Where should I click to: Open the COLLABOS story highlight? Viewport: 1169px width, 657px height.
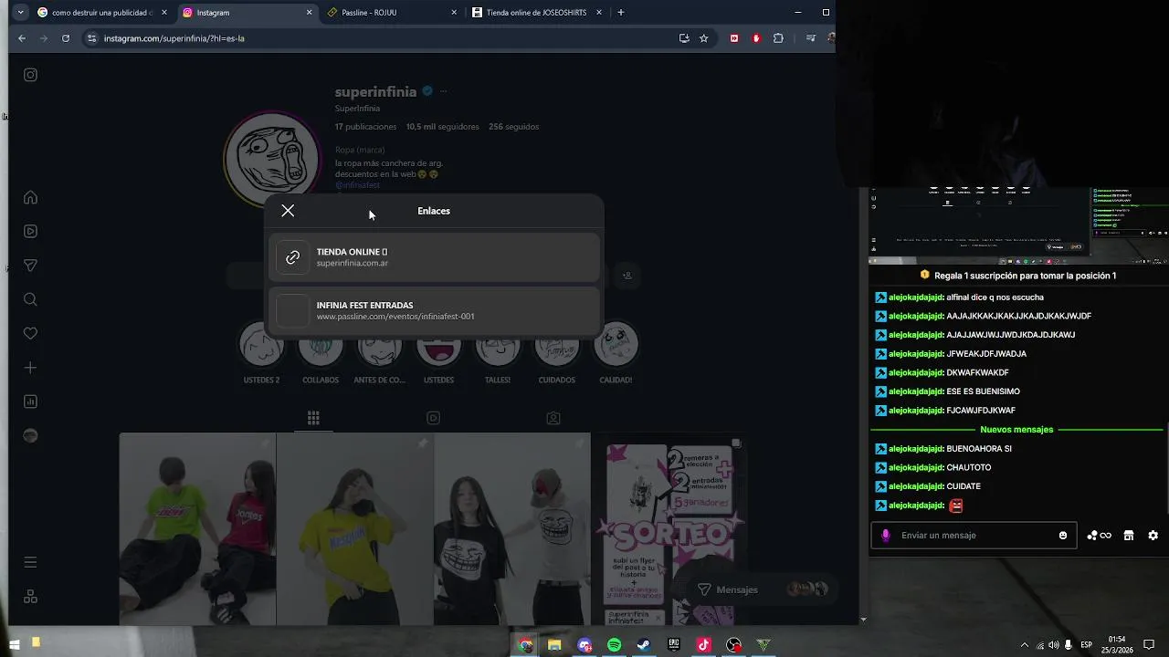(x=321, y=351)
